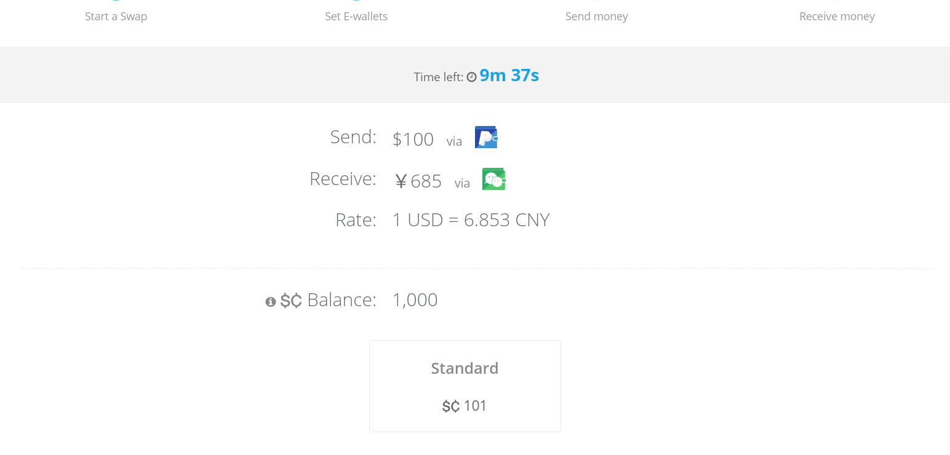This screenshot has height=455, width=950.
Task: Click the SC currency symbol before Balance
Action: coord(291,301)
